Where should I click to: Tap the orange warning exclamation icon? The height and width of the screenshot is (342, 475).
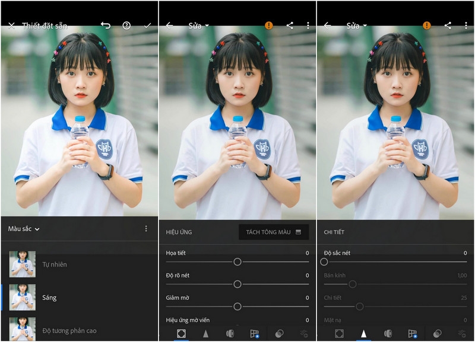(x=268, y=25)
